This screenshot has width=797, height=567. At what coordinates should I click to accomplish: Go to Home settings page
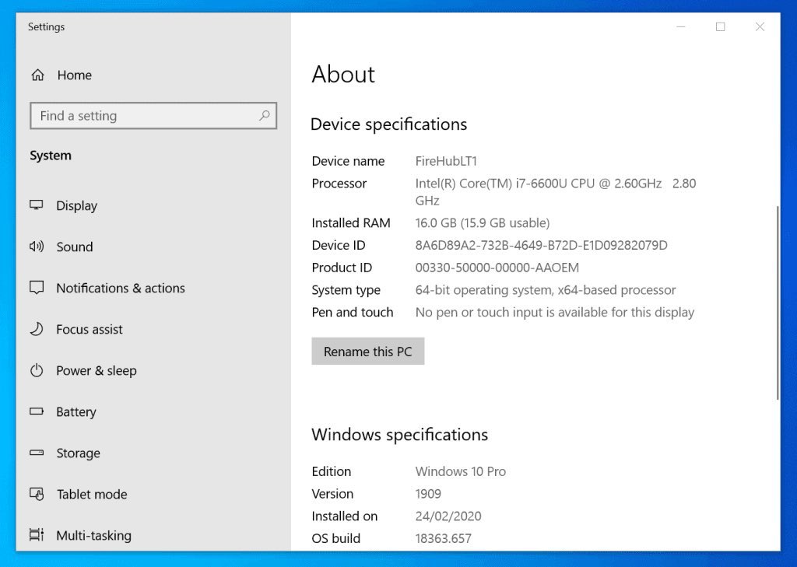point(74,75)
